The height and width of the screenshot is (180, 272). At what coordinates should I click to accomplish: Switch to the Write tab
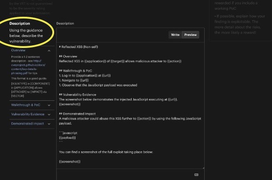tap(175, 35)
